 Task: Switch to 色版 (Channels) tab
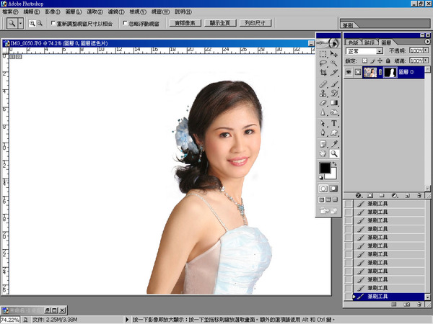[353, 42]
